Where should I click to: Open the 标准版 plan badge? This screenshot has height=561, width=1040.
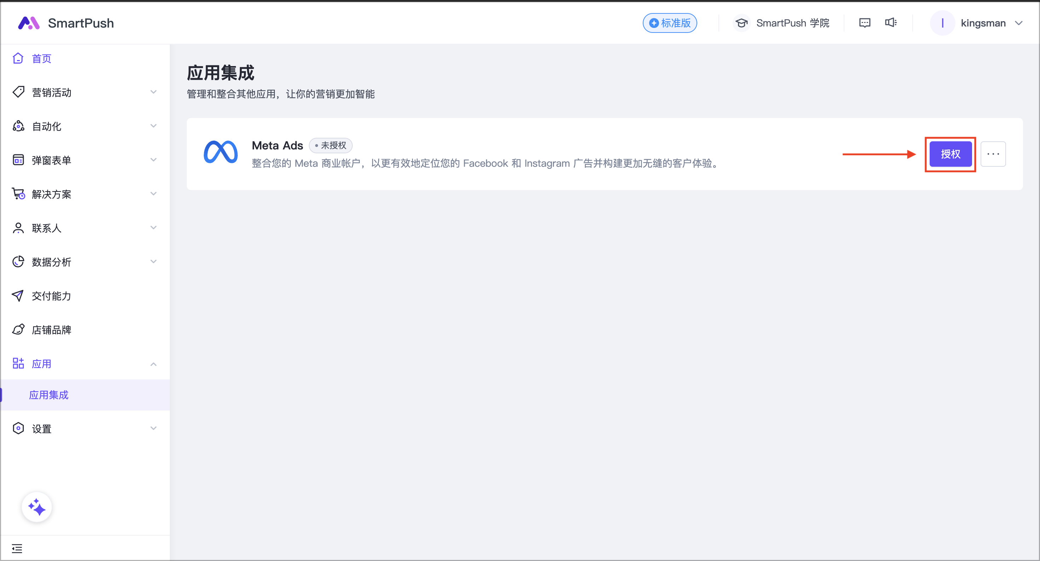669,23
